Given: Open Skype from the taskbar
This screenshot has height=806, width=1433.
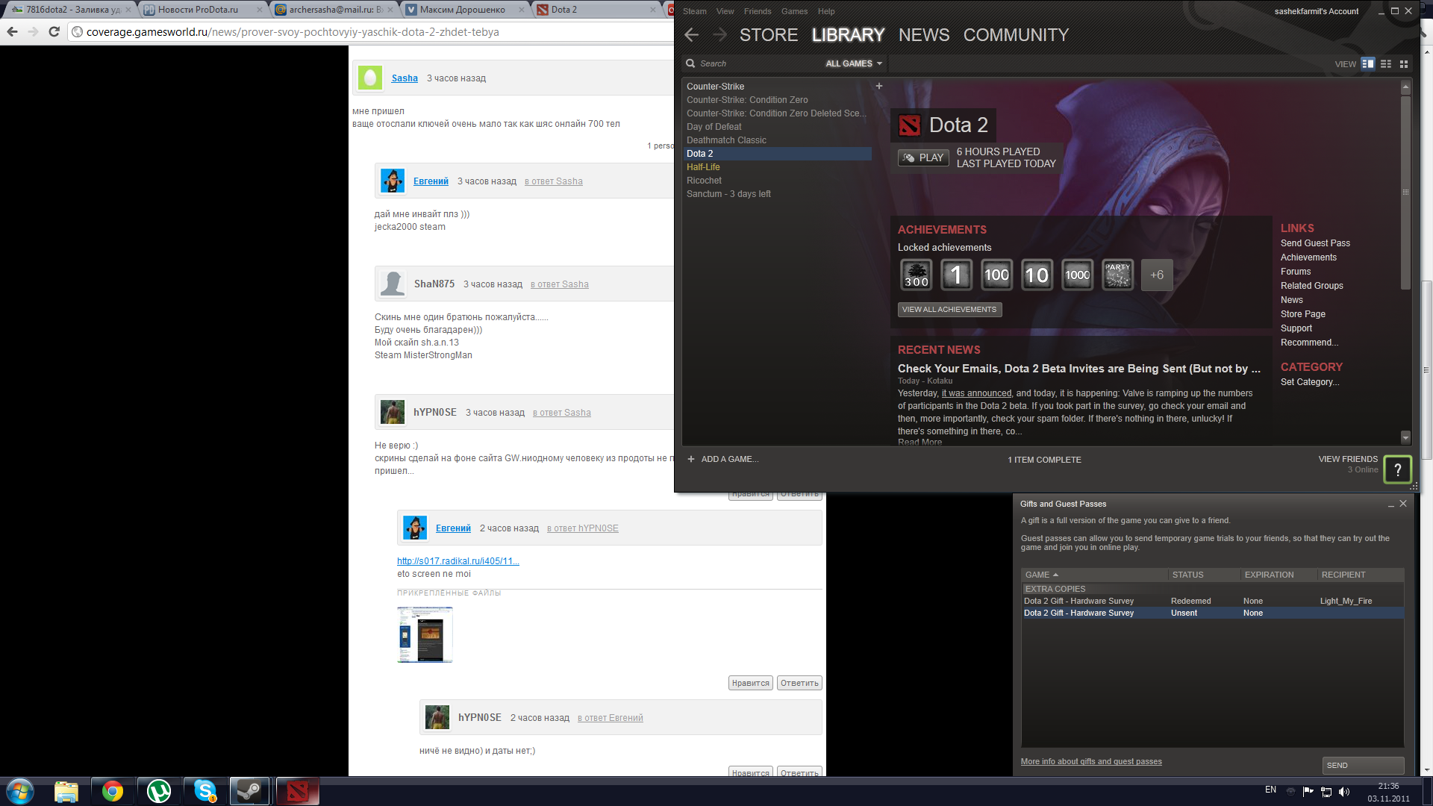Looking at the screenshot, I should tap(205, 791).
